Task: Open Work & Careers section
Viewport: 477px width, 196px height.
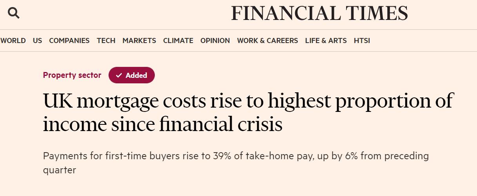Action: tap(267, 41)
